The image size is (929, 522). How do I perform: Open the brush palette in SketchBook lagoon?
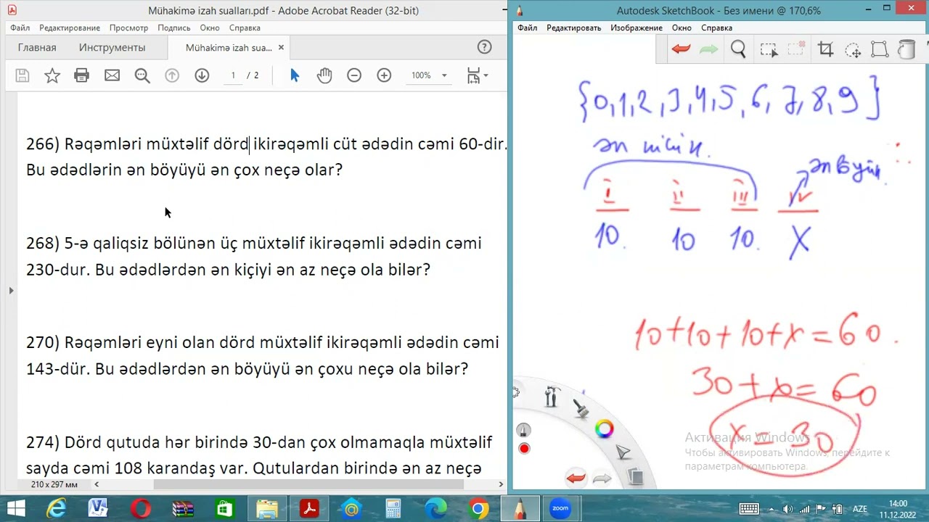[x=581, y=408]
